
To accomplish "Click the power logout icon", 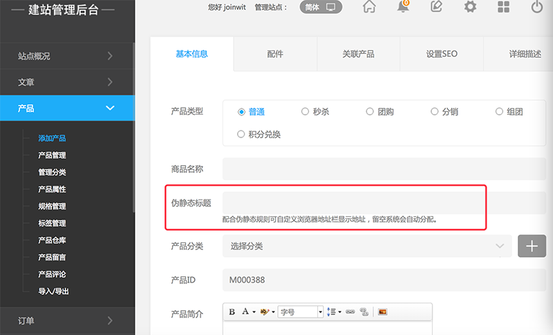I will coord(537,8).
